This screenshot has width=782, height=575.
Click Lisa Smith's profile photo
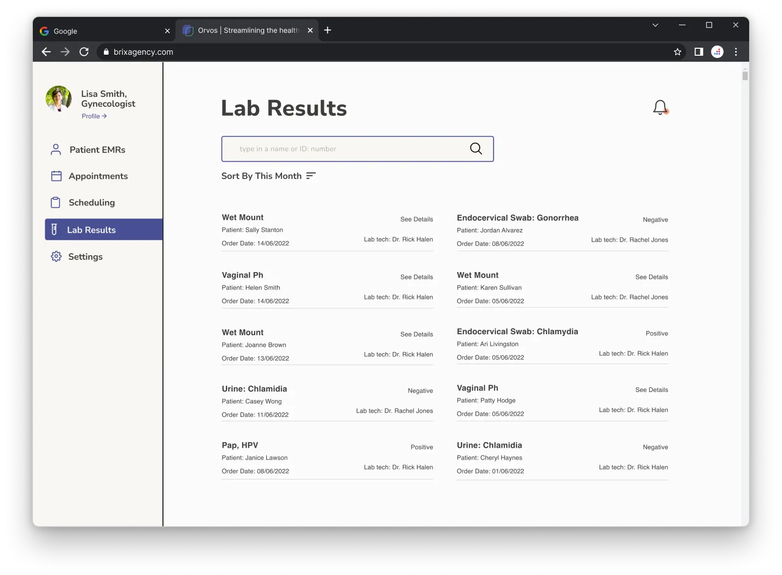click(59, 98)
